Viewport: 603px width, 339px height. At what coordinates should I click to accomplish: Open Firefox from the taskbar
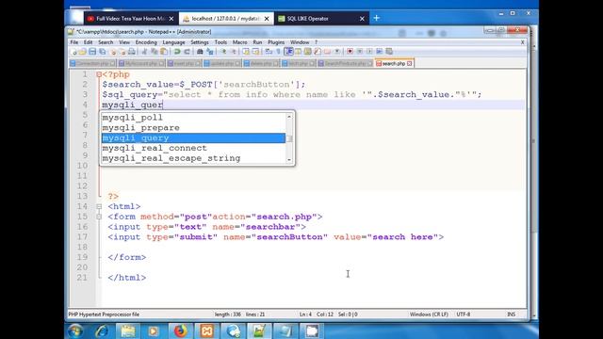click(180, 331)
